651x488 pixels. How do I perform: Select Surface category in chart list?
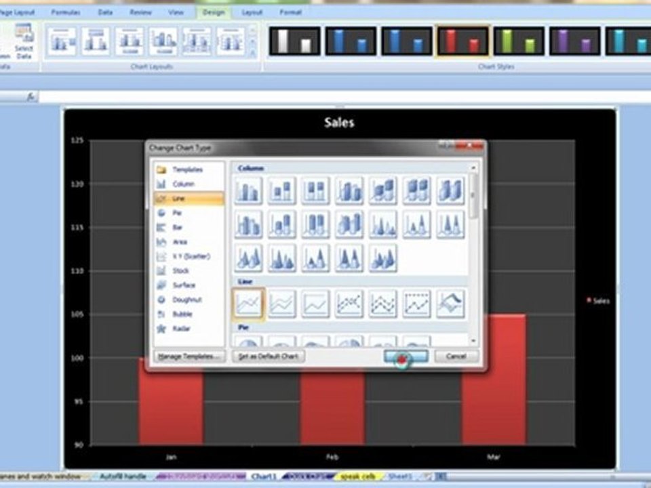(x=189, y=285)
